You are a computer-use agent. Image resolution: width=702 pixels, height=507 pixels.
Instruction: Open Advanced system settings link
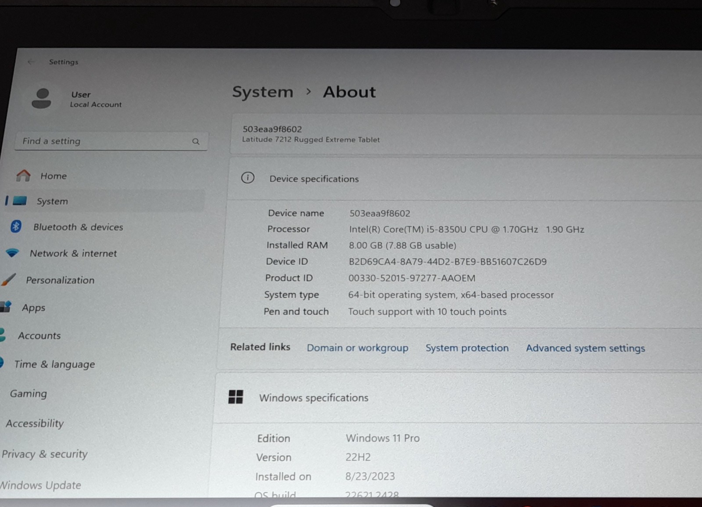[x=585, y=349]
